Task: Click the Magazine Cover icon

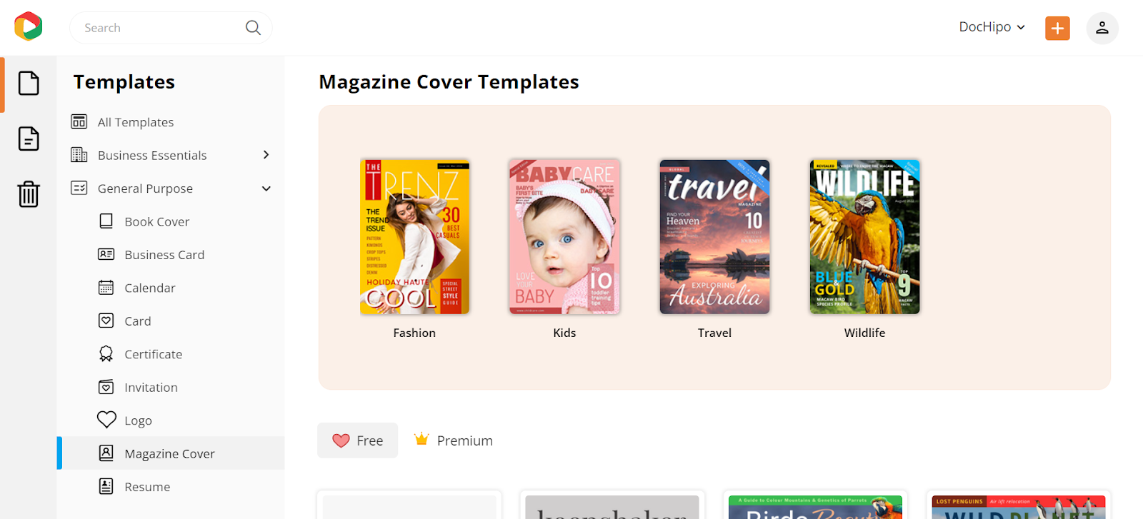Action: [x=106, y=453]
